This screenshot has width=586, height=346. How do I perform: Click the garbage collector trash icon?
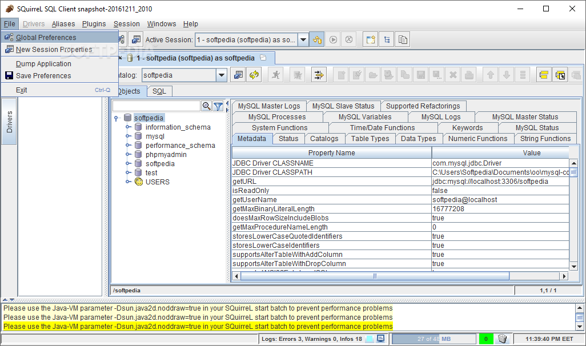(503, 339)
